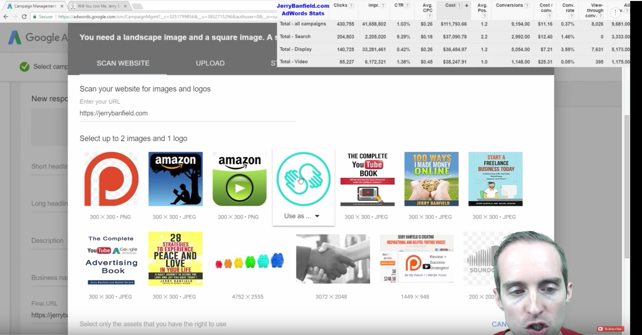Screen dimensions: 642x335
Task: Click the '3072 × 2048' size label
Action: [331, 297]
